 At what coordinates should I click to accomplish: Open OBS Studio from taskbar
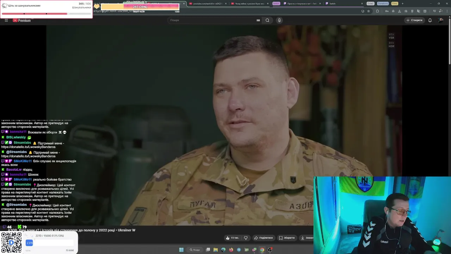point(270,250)
